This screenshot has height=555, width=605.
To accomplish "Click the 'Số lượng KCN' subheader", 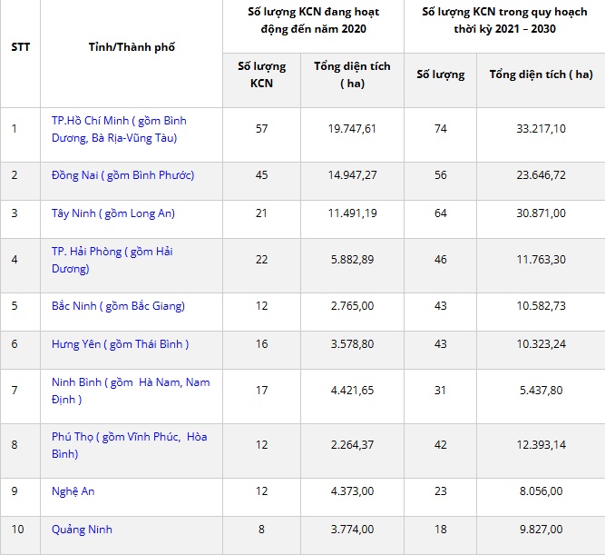I will point(261,74).
